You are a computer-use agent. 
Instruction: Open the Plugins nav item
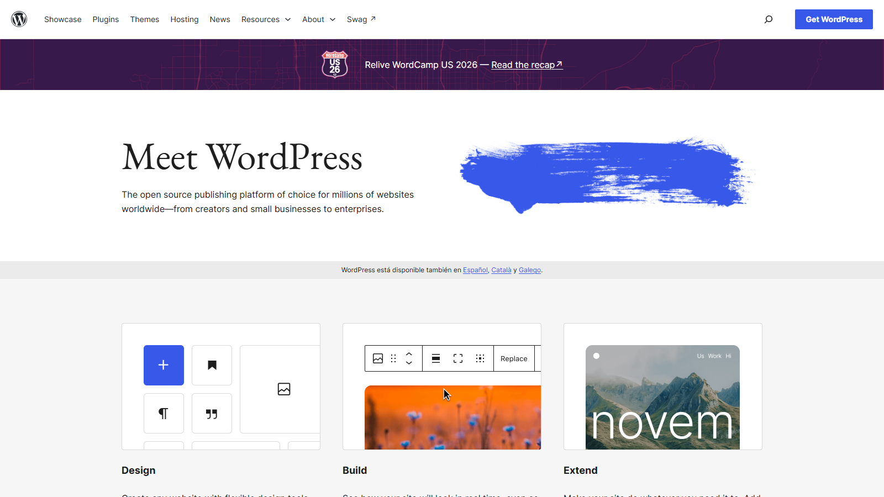(x=106, y=19)
